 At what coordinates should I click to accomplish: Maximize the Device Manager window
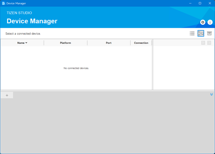[x=200, y=3]
